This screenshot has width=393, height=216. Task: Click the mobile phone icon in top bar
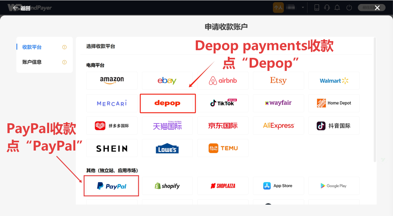[317, 8]
